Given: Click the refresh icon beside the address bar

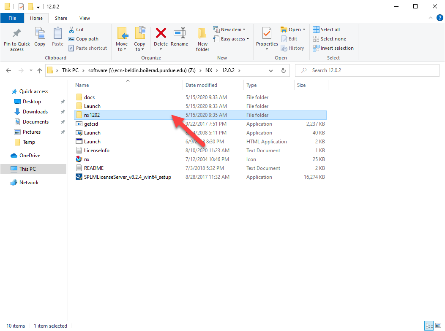Looking at the screenshot, I should pos(284,70).
